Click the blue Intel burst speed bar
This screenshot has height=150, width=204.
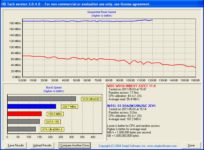click(31, 106)
